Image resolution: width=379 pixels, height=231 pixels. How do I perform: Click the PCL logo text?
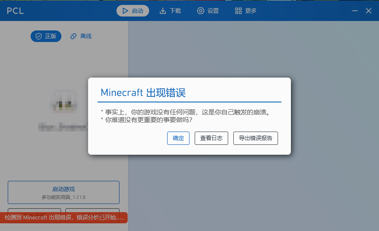pos(15,11)
